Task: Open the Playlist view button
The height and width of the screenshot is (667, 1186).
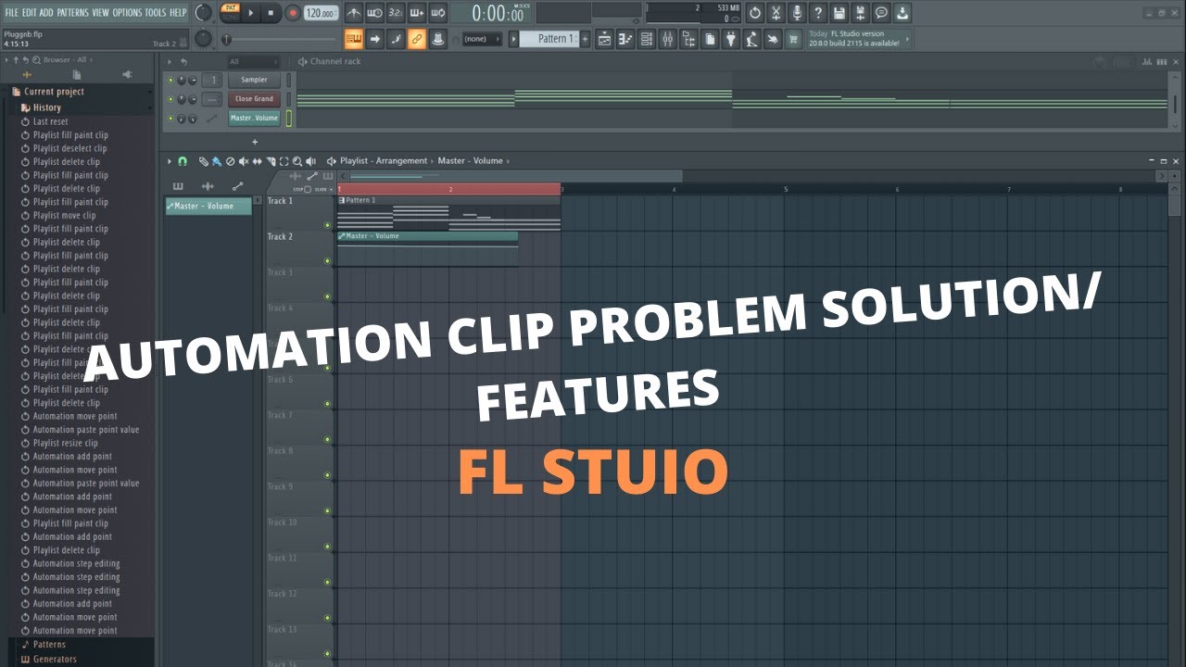Action: 603,39
